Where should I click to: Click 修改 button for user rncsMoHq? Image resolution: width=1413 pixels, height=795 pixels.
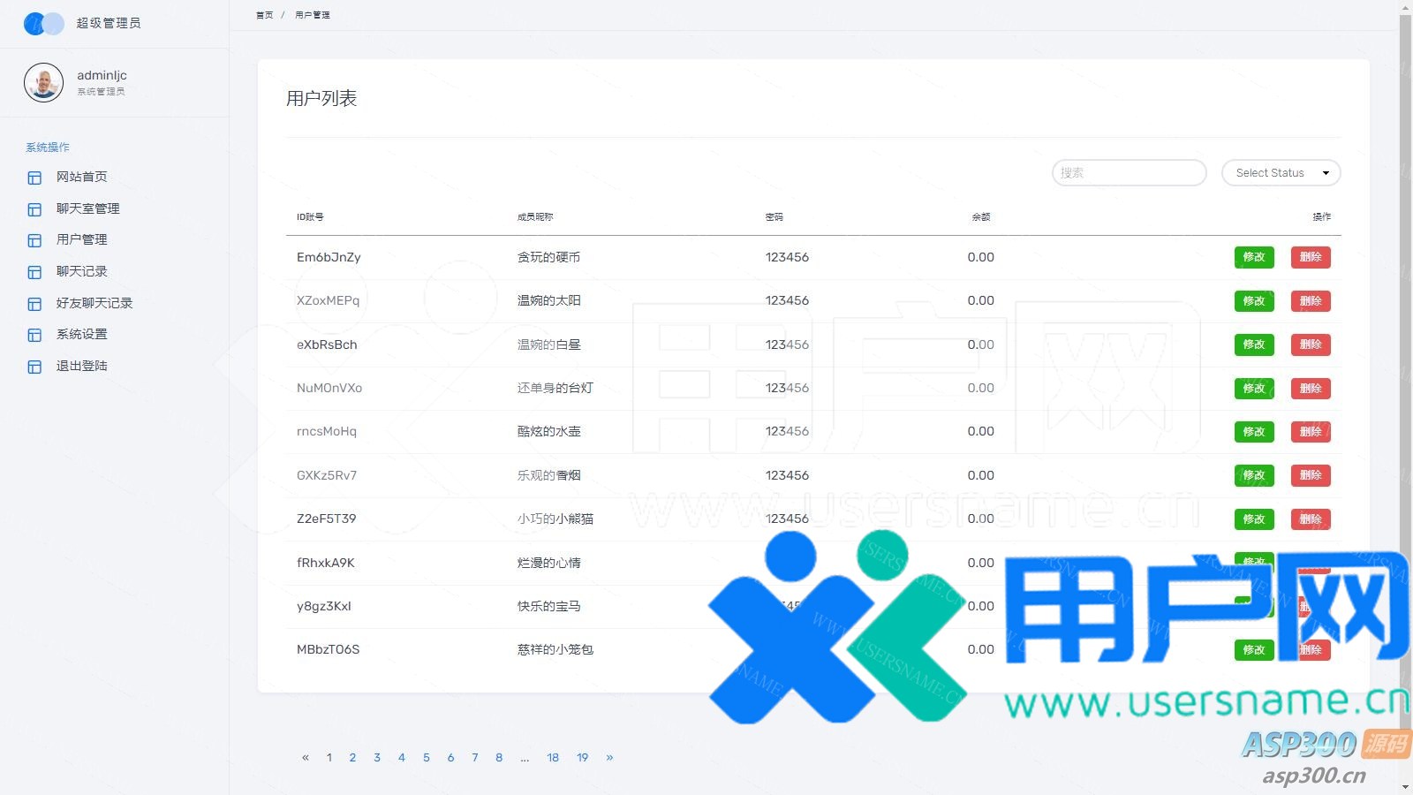click(x=1253, y=432)
